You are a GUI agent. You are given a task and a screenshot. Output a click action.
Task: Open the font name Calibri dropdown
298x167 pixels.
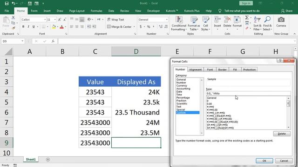pyautogui.click(x=45, y=19)
